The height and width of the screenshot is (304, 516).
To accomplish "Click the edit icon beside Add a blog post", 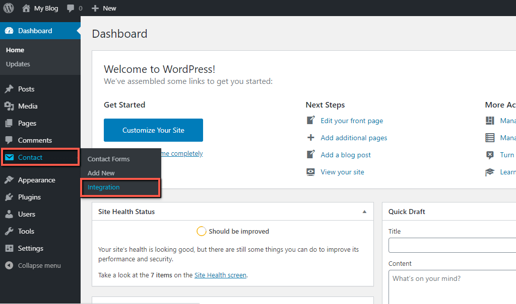I will 310,155.
